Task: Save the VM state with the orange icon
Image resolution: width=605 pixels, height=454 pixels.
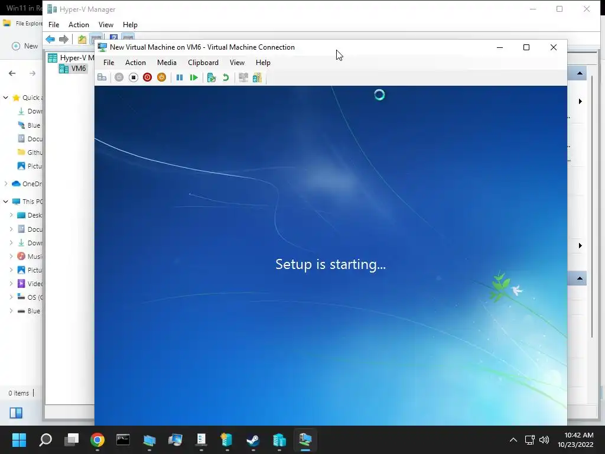Action: (161, 77)
